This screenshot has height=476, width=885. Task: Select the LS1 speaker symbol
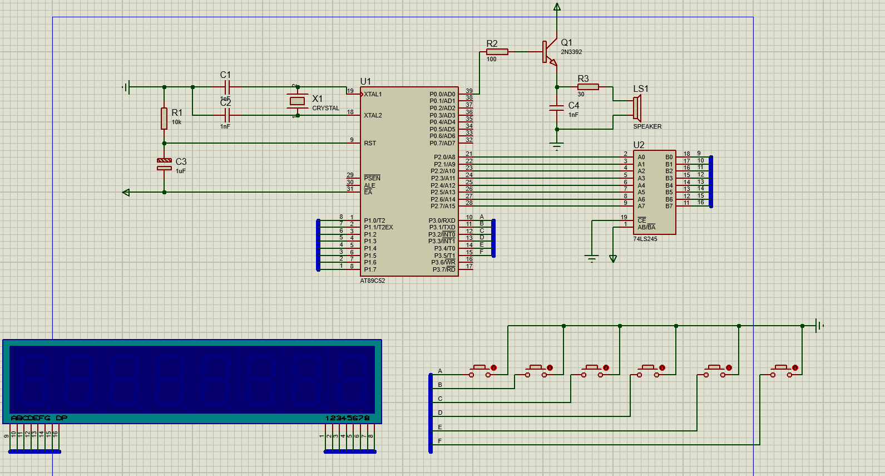[x=637, y=108]
